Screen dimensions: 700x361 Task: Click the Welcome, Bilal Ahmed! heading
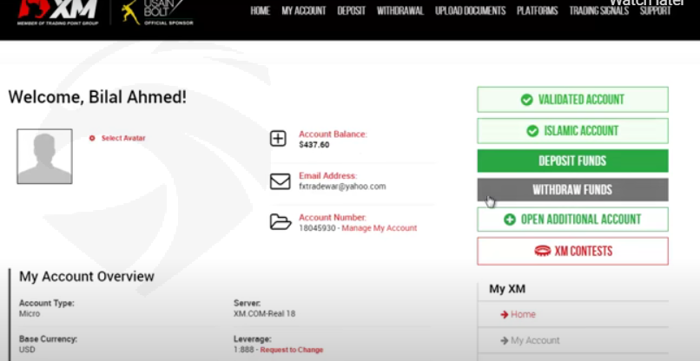coord(97,97)
